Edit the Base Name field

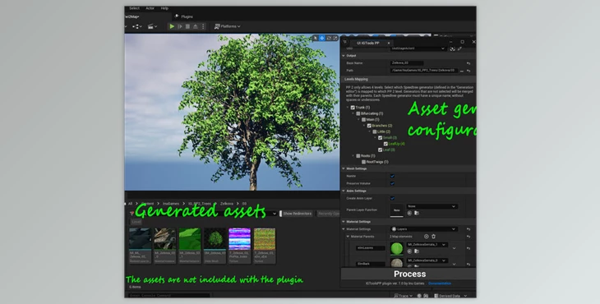coord(407,63)
